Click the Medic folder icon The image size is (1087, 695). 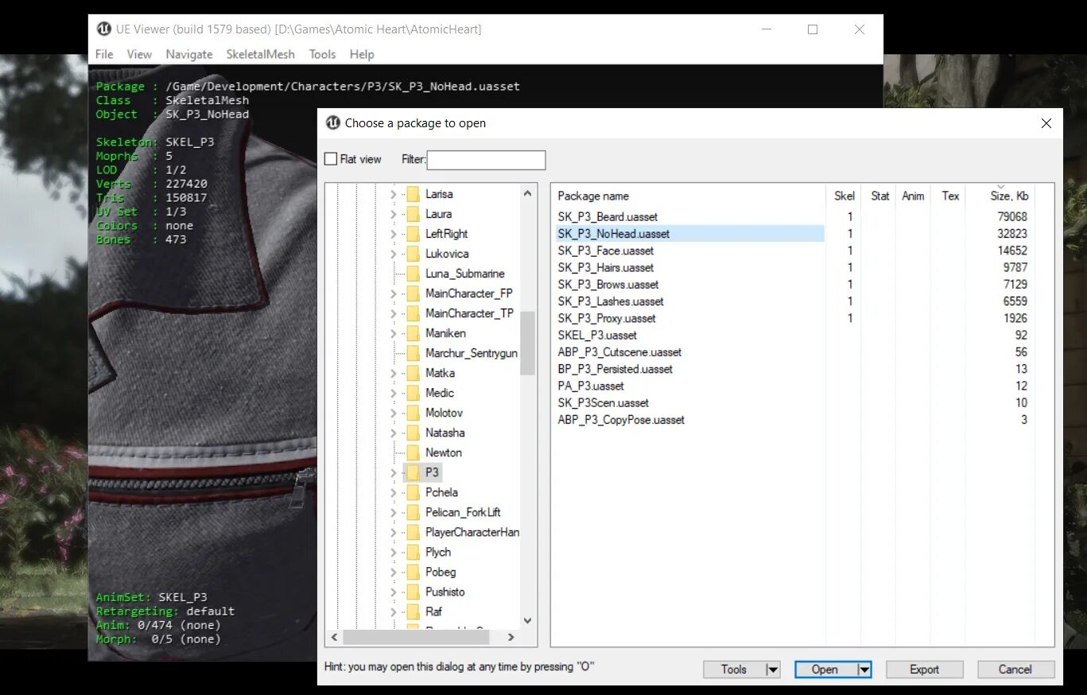click(x=413, y=393)
